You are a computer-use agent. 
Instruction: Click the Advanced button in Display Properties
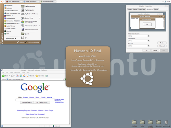coord(162,46)
